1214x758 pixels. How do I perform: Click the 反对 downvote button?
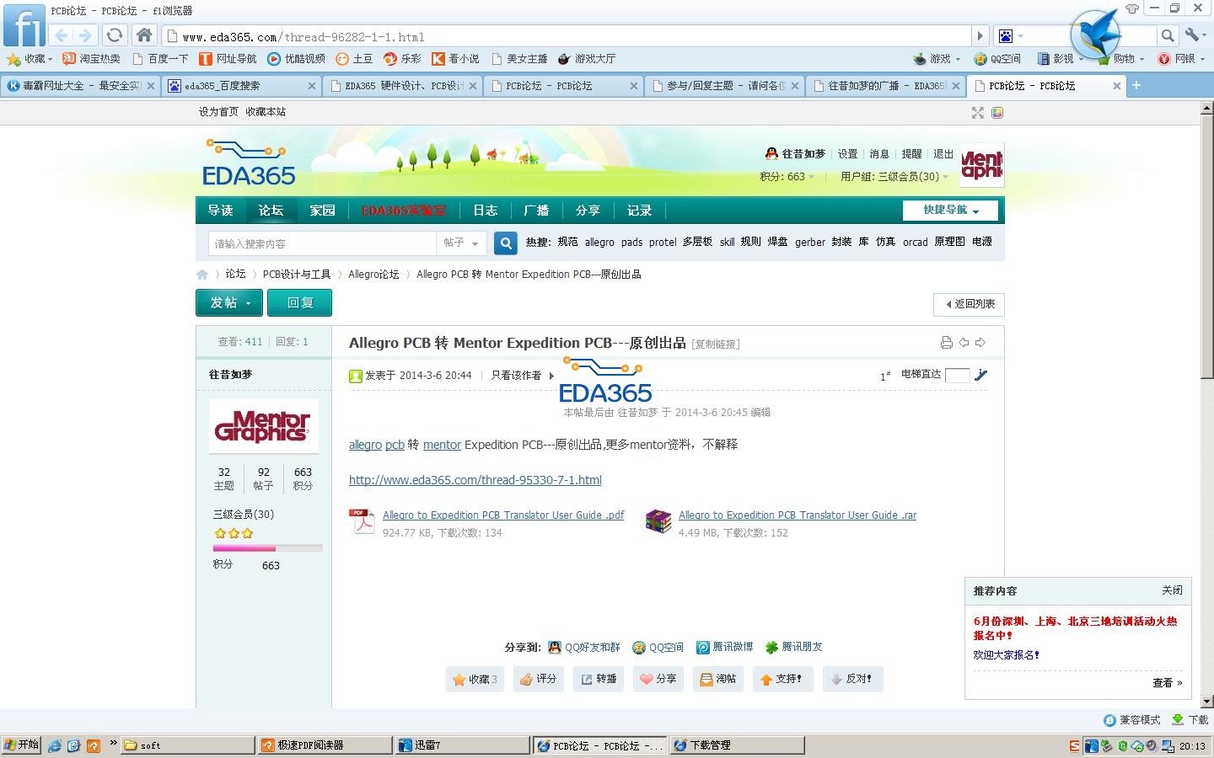pos(851,679)
